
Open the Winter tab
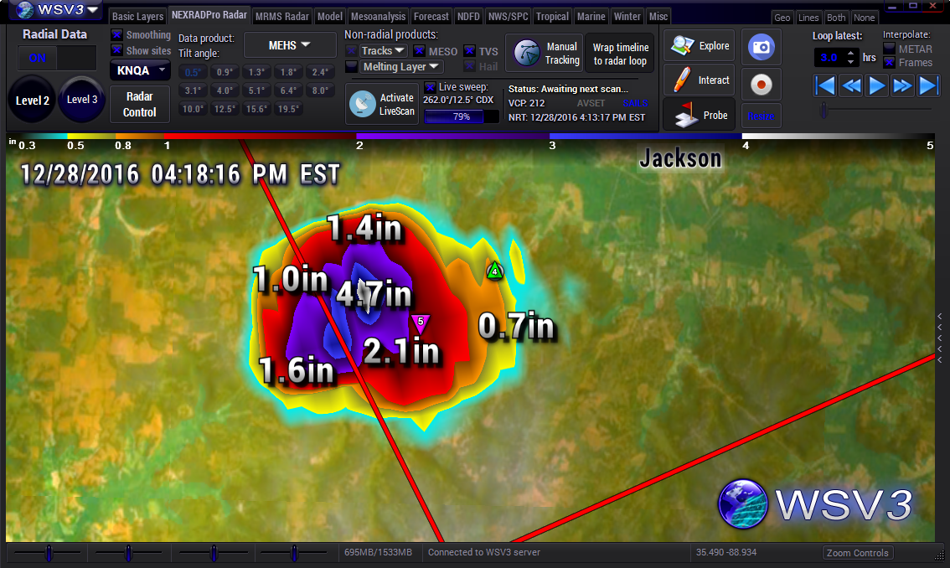coord(627,17)
